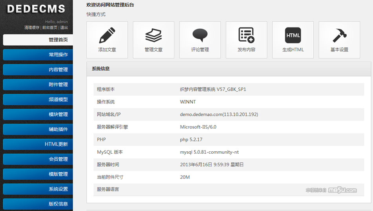
Task: Click the speech bubble 评论管理 icon
Action: point(200,35)
